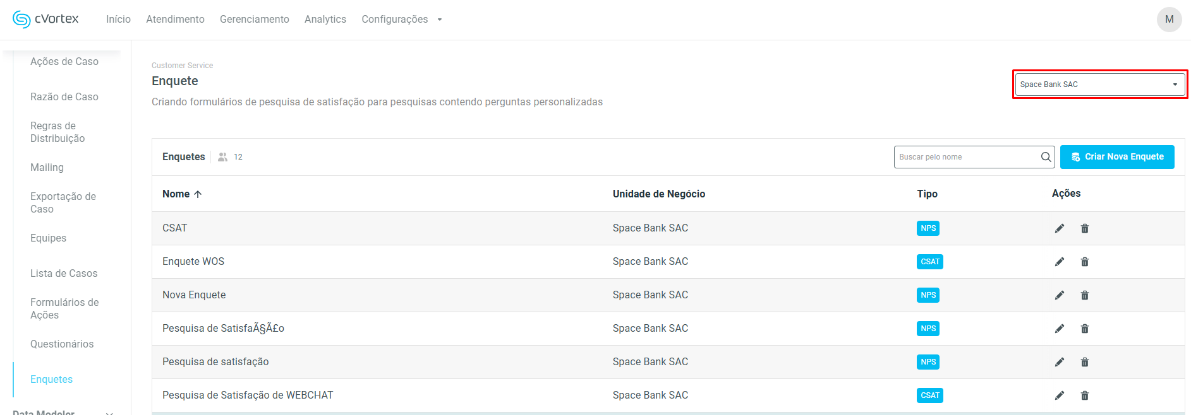Click Criar Nova Enquete button
The height and width of the screenshot is (415, 1191).
(1116, 157)
